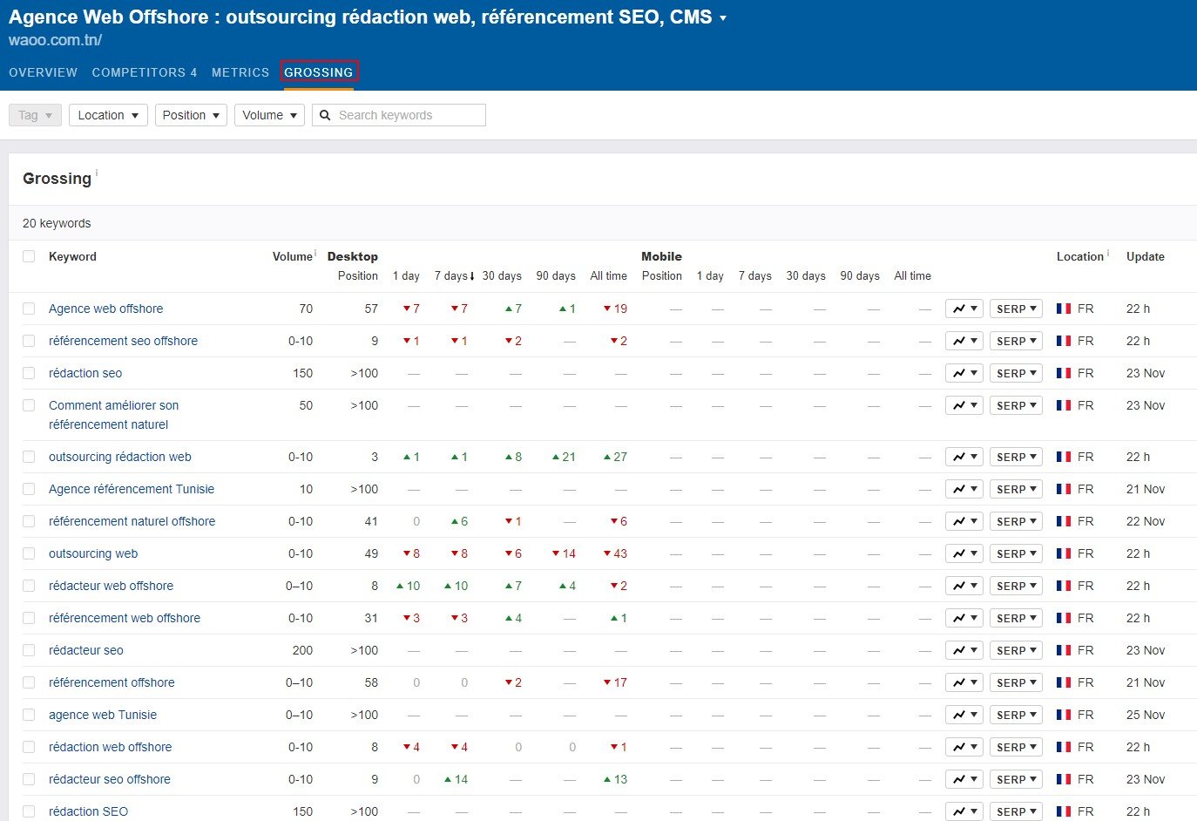Open chart button for référencement offshore row

964,682
